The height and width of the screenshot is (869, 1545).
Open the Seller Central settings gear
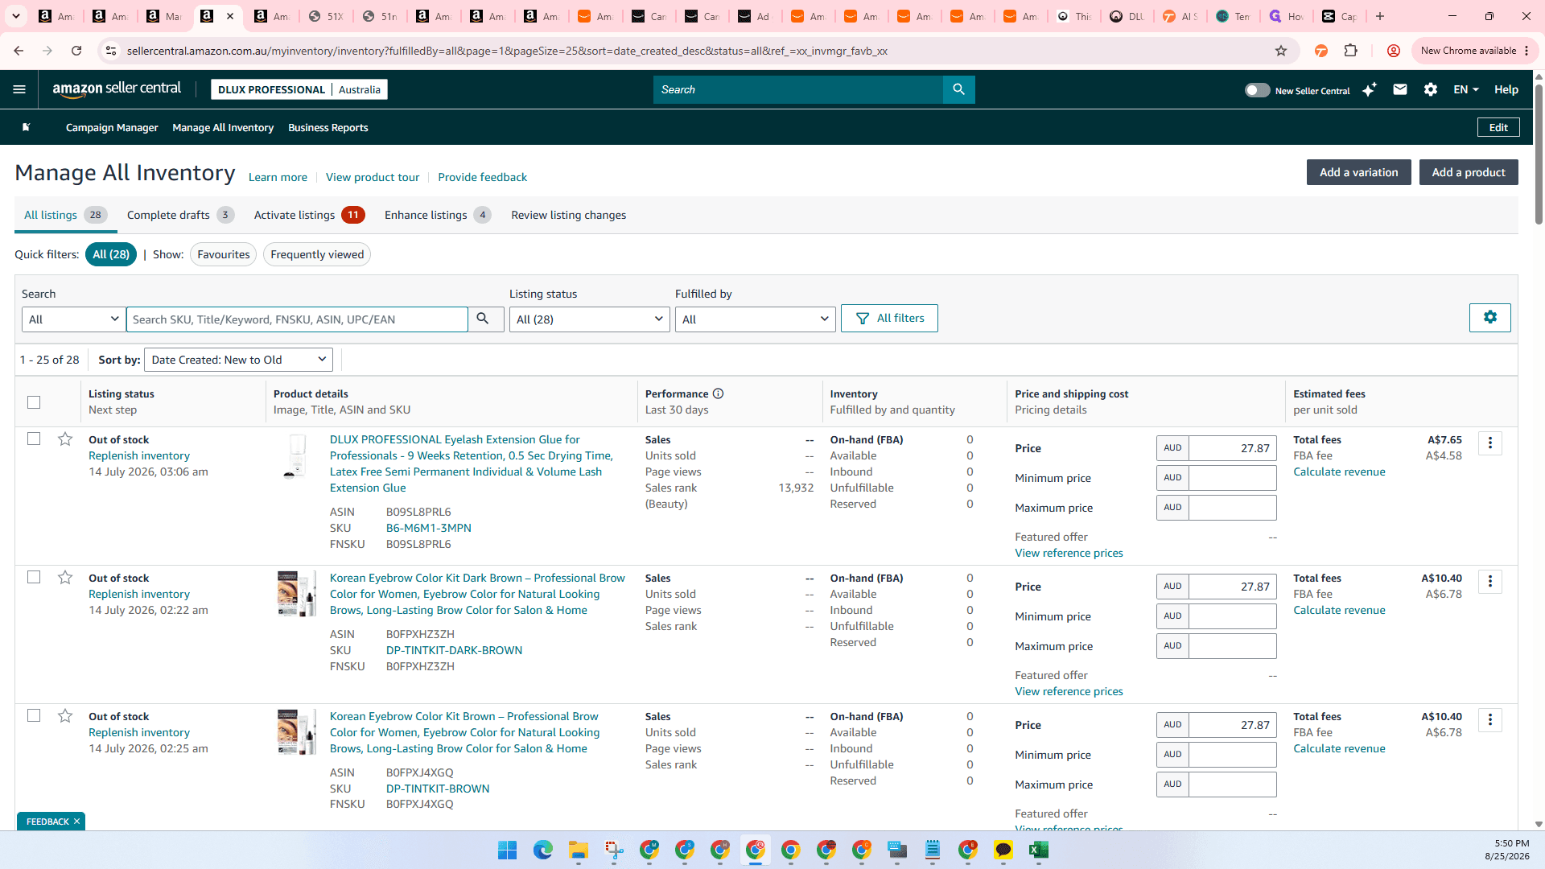(1430, 89)
